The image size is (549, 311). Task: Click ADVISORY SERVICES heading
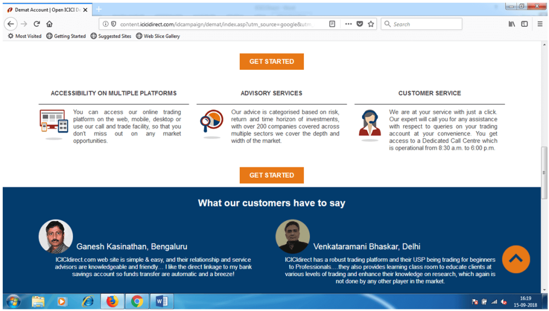(x=271, y=93)
